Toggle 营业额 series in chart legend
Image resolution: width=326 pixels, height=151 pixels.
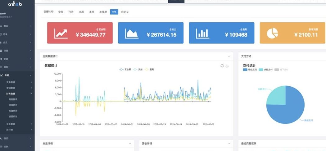click(x=125, y=70)
